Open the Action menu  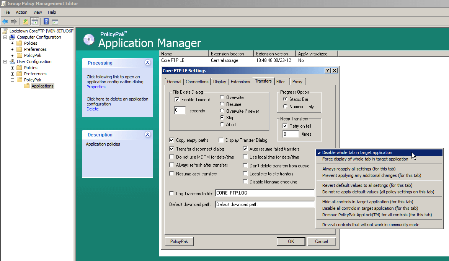click(x=21, y=12)
